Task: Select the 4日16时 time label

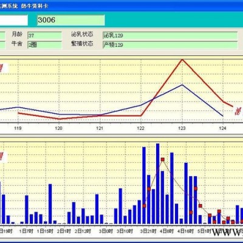Action: click(x=186, y=231)
